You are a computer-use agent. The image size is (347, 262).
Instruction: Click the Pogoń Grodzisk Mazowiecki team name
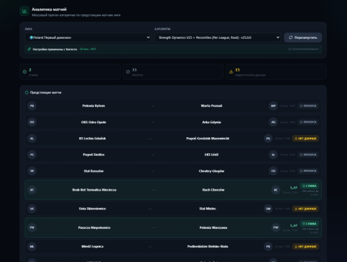208,139
